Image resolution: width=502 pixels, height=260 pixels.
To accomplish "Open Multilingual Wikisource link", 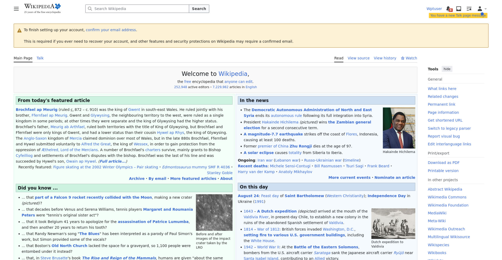I will coord(449,237).
